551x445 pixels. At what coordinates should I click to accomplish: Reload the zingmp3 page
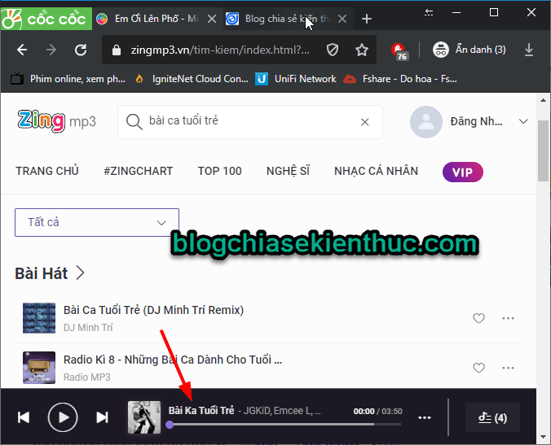pyautogui.click(x=81, y=50)
